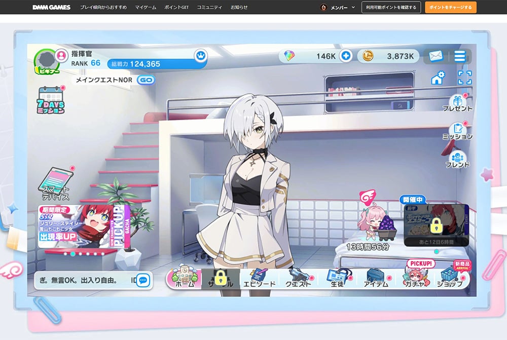
Task: Open お知らせ in top nav
Action: (x=239, y=7)
